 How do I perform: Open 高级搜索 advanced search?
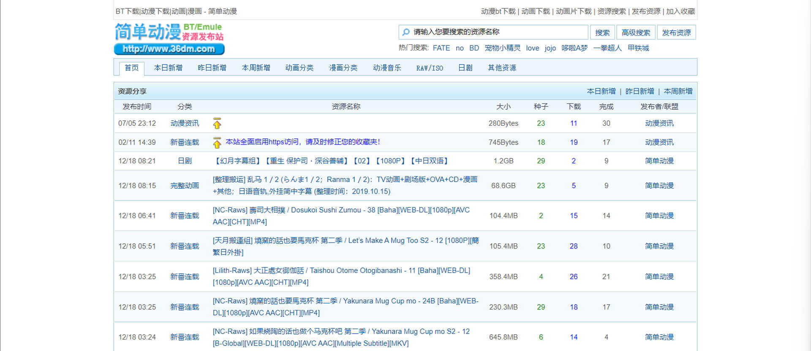[636, 32]
